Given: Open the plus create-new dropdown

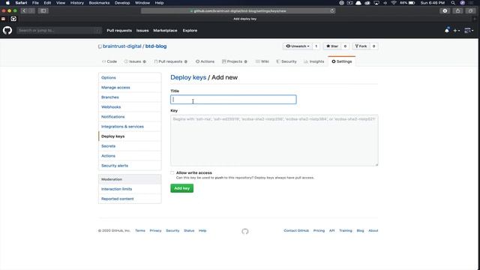Looking at the screenshot, I should coord(457,30).
